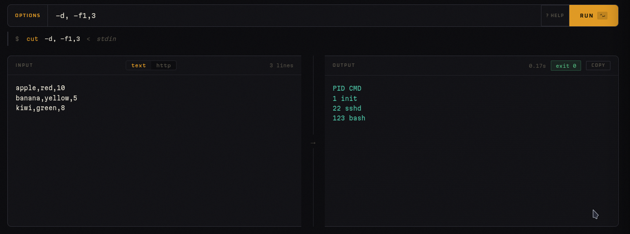This screenshot has height=234, width=630.
Task: Select the text input mode
Action: point(138,65)
